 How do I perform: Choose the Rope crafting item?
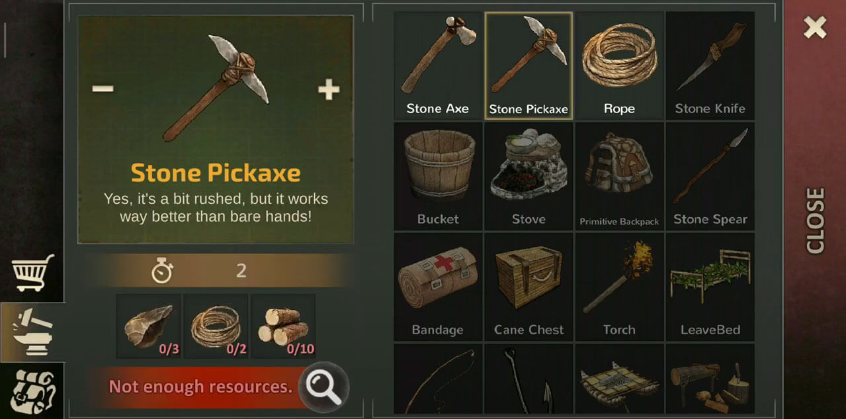619,66
